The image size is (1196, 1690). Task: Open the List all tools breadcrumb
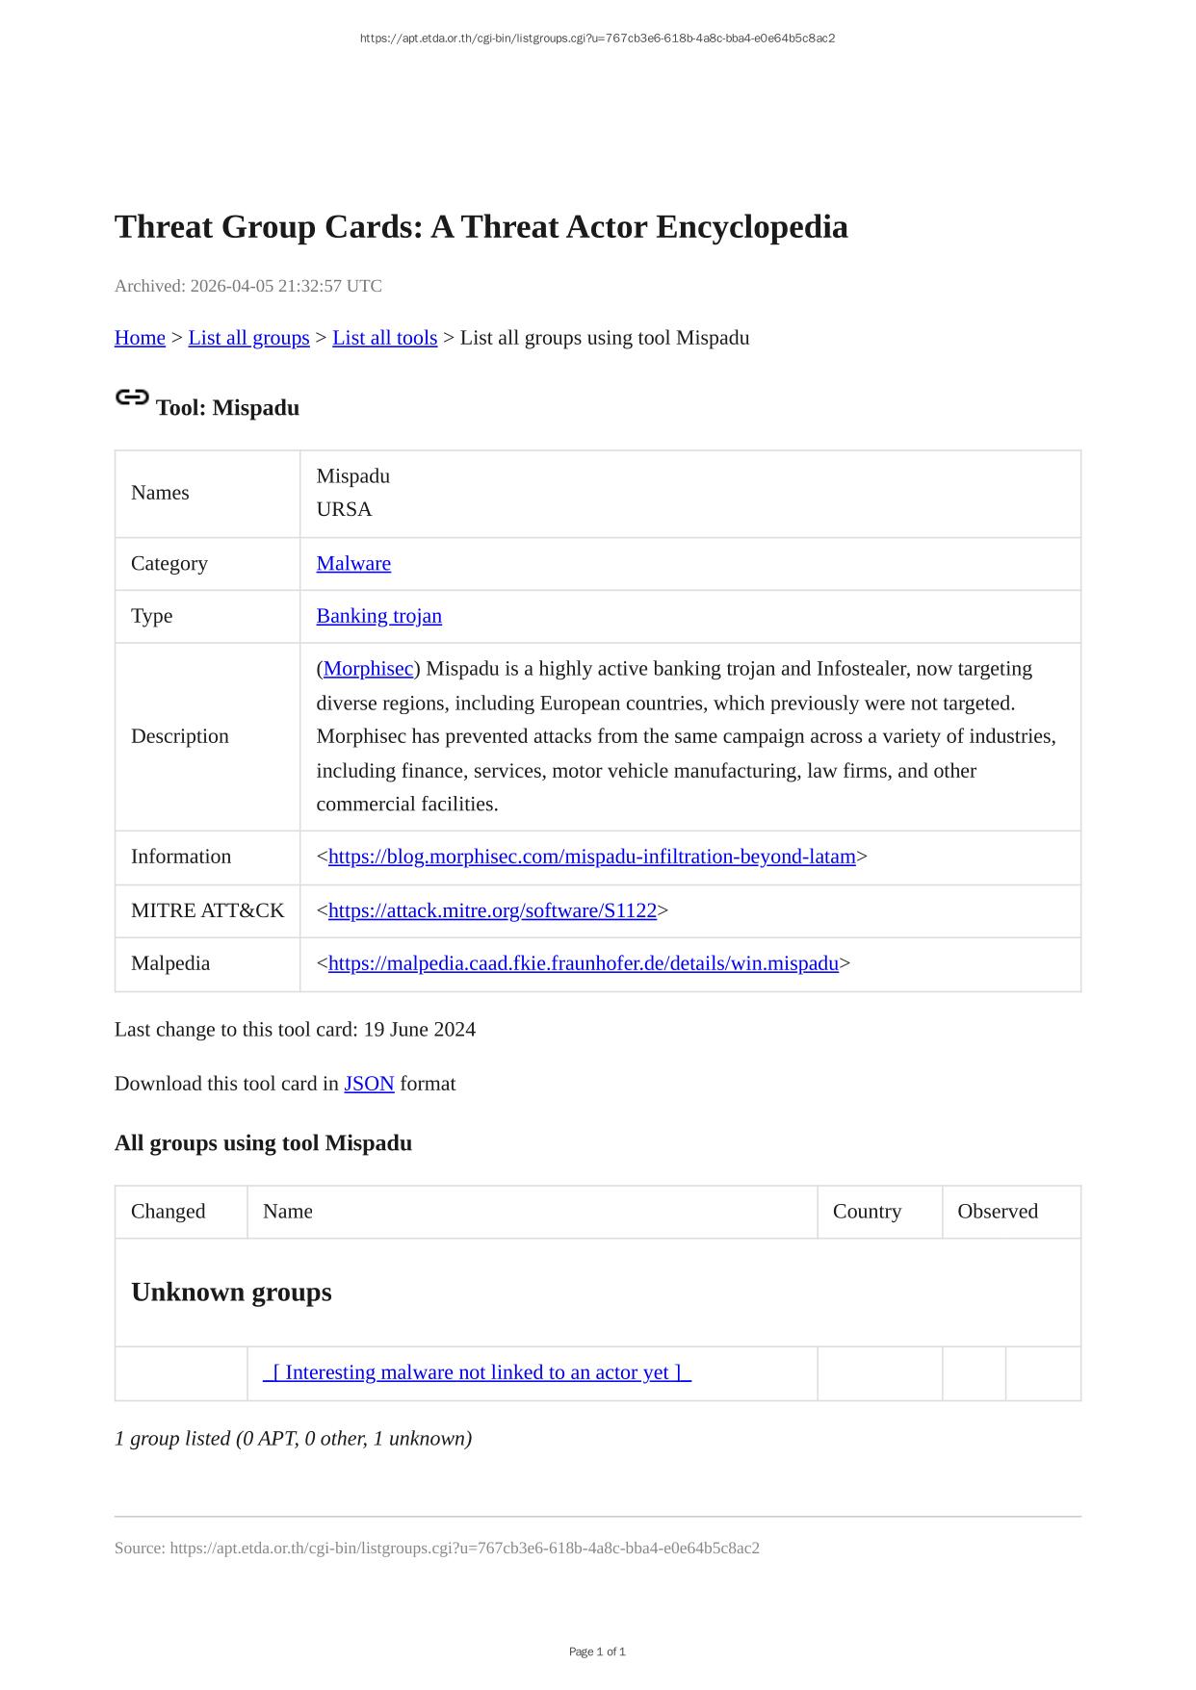384,338
